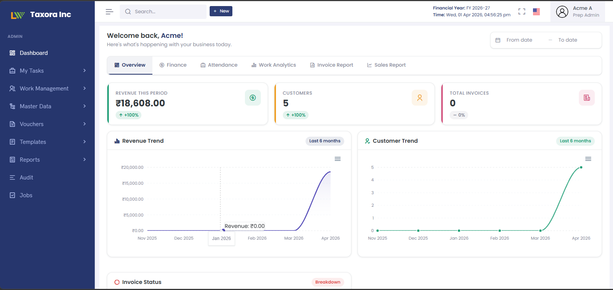Open the Revenue Trend chart menu icon
Image resolution: width=613 pixels, height=290 pixels.
[337, 159]
